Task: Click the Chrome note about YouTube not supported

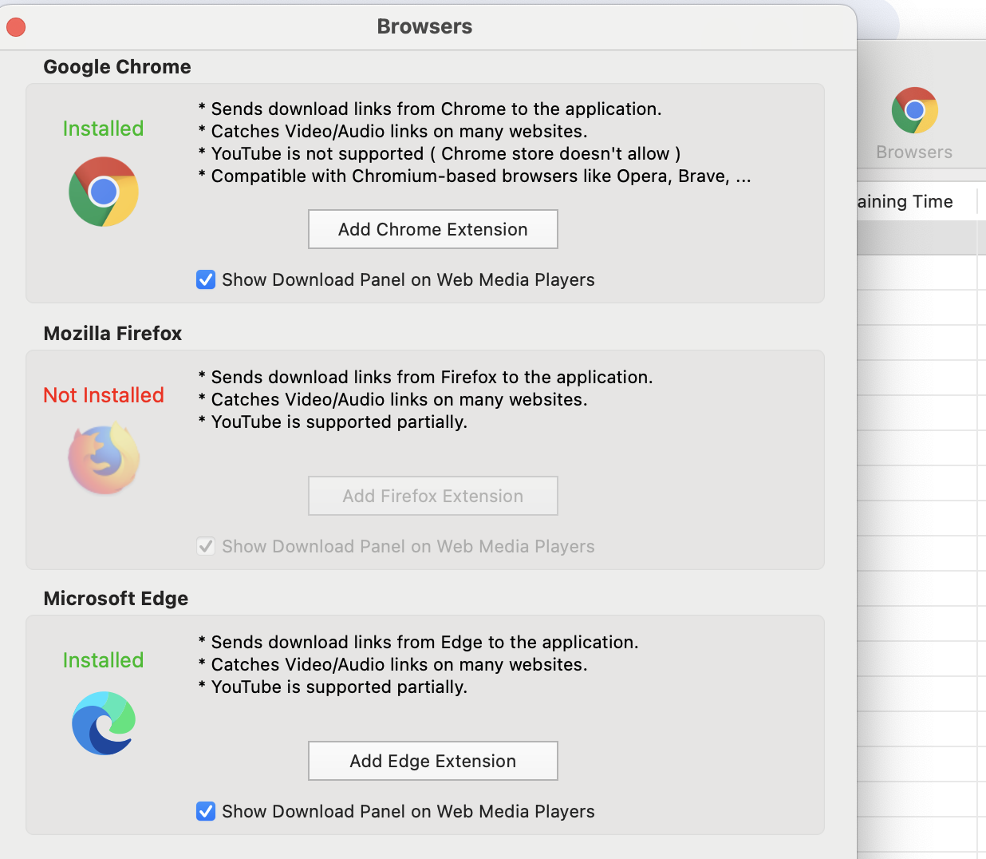Action: (x=440, y=153)
